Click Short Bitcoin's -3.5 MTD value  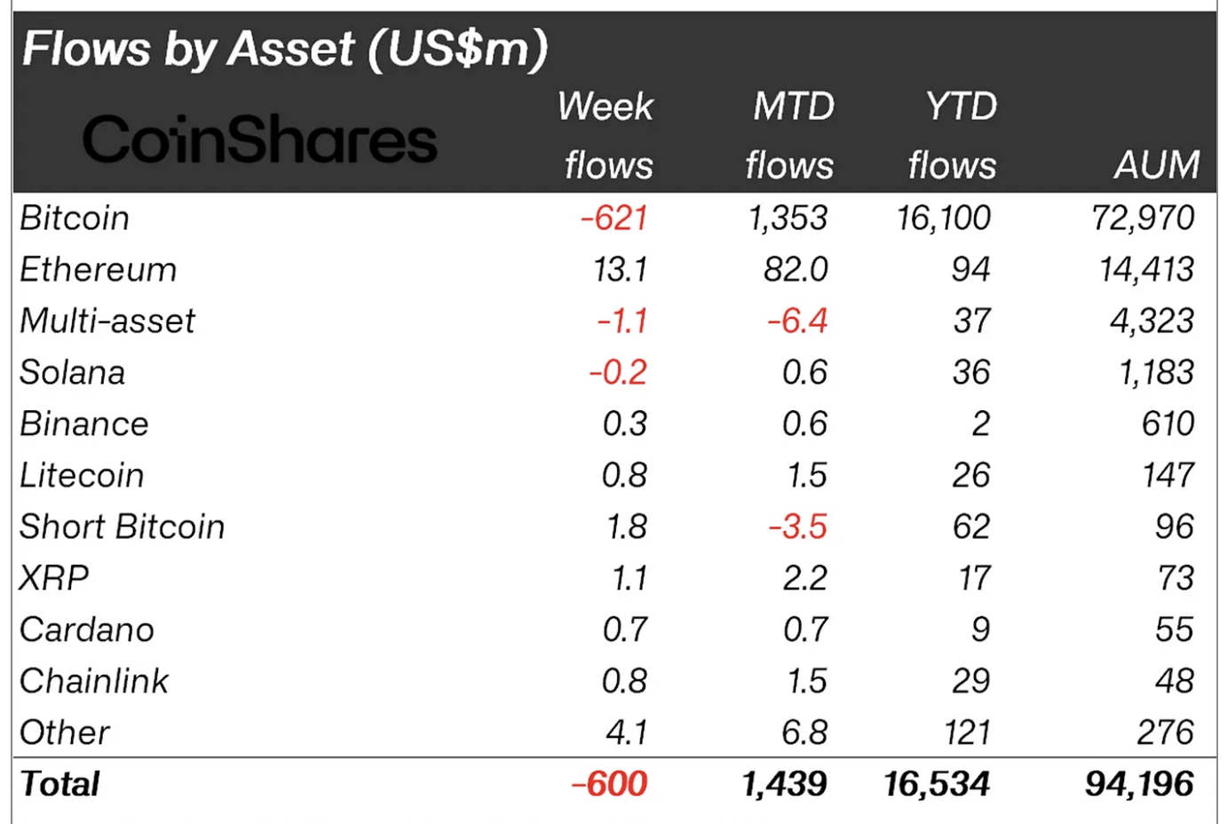point(798,527)
